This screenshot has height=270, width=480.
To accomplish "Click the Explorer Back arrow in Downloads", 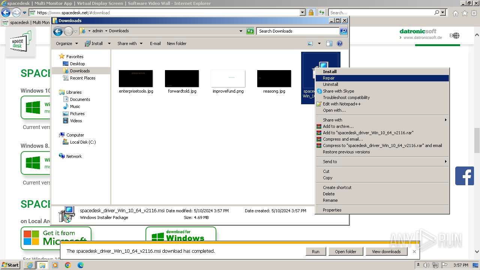I will 58,31.
